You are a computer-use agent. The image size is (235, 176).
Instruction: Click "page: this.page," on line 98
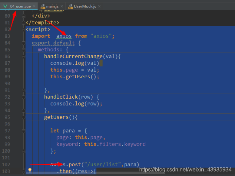point(81,138)
